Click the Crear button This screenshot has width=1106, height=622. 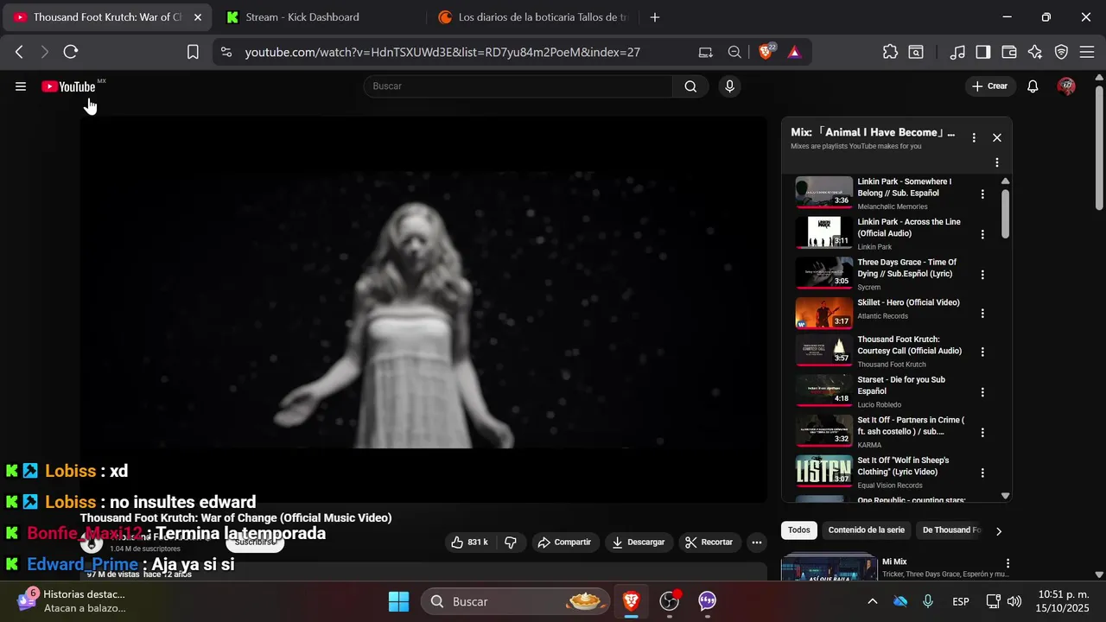(989, 86)
